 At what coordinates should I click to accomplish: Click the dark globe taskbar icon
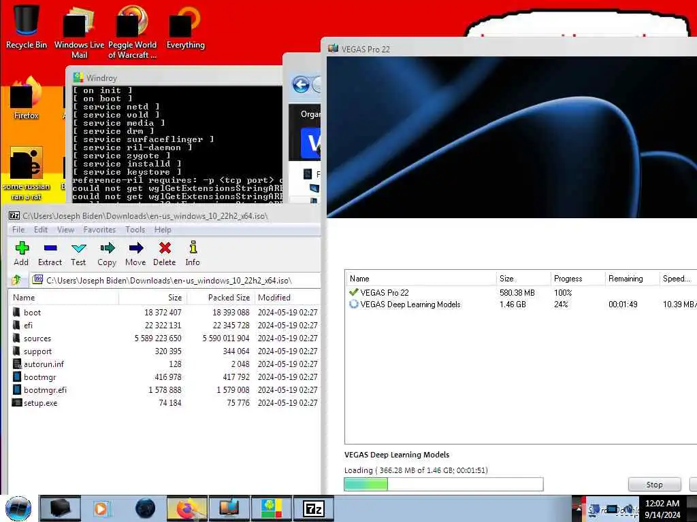(x=145, y=508)
